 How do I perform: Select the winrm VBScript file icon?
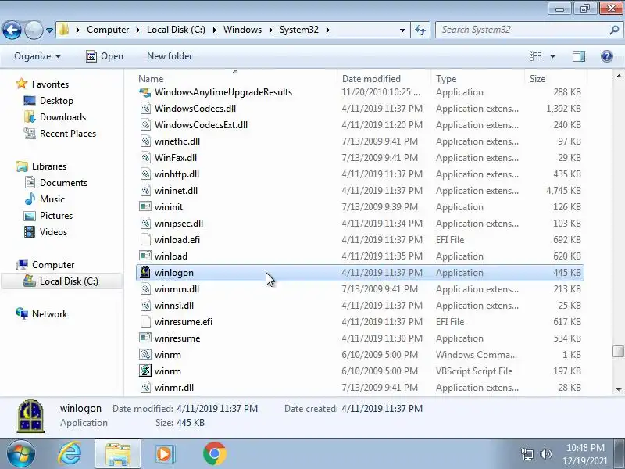[x=145, y=371]
